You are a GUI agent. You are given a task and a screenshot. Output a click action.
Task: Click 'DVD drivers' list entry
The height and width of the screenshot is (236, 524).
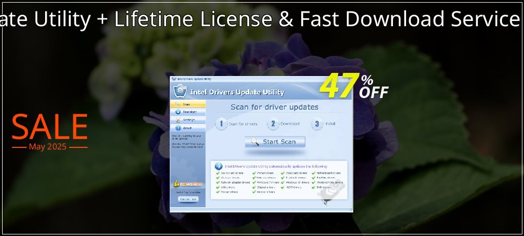[x=323, y=187]
